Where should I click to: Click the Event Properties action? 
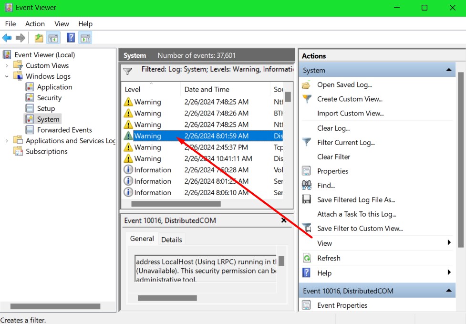point(342,305)
